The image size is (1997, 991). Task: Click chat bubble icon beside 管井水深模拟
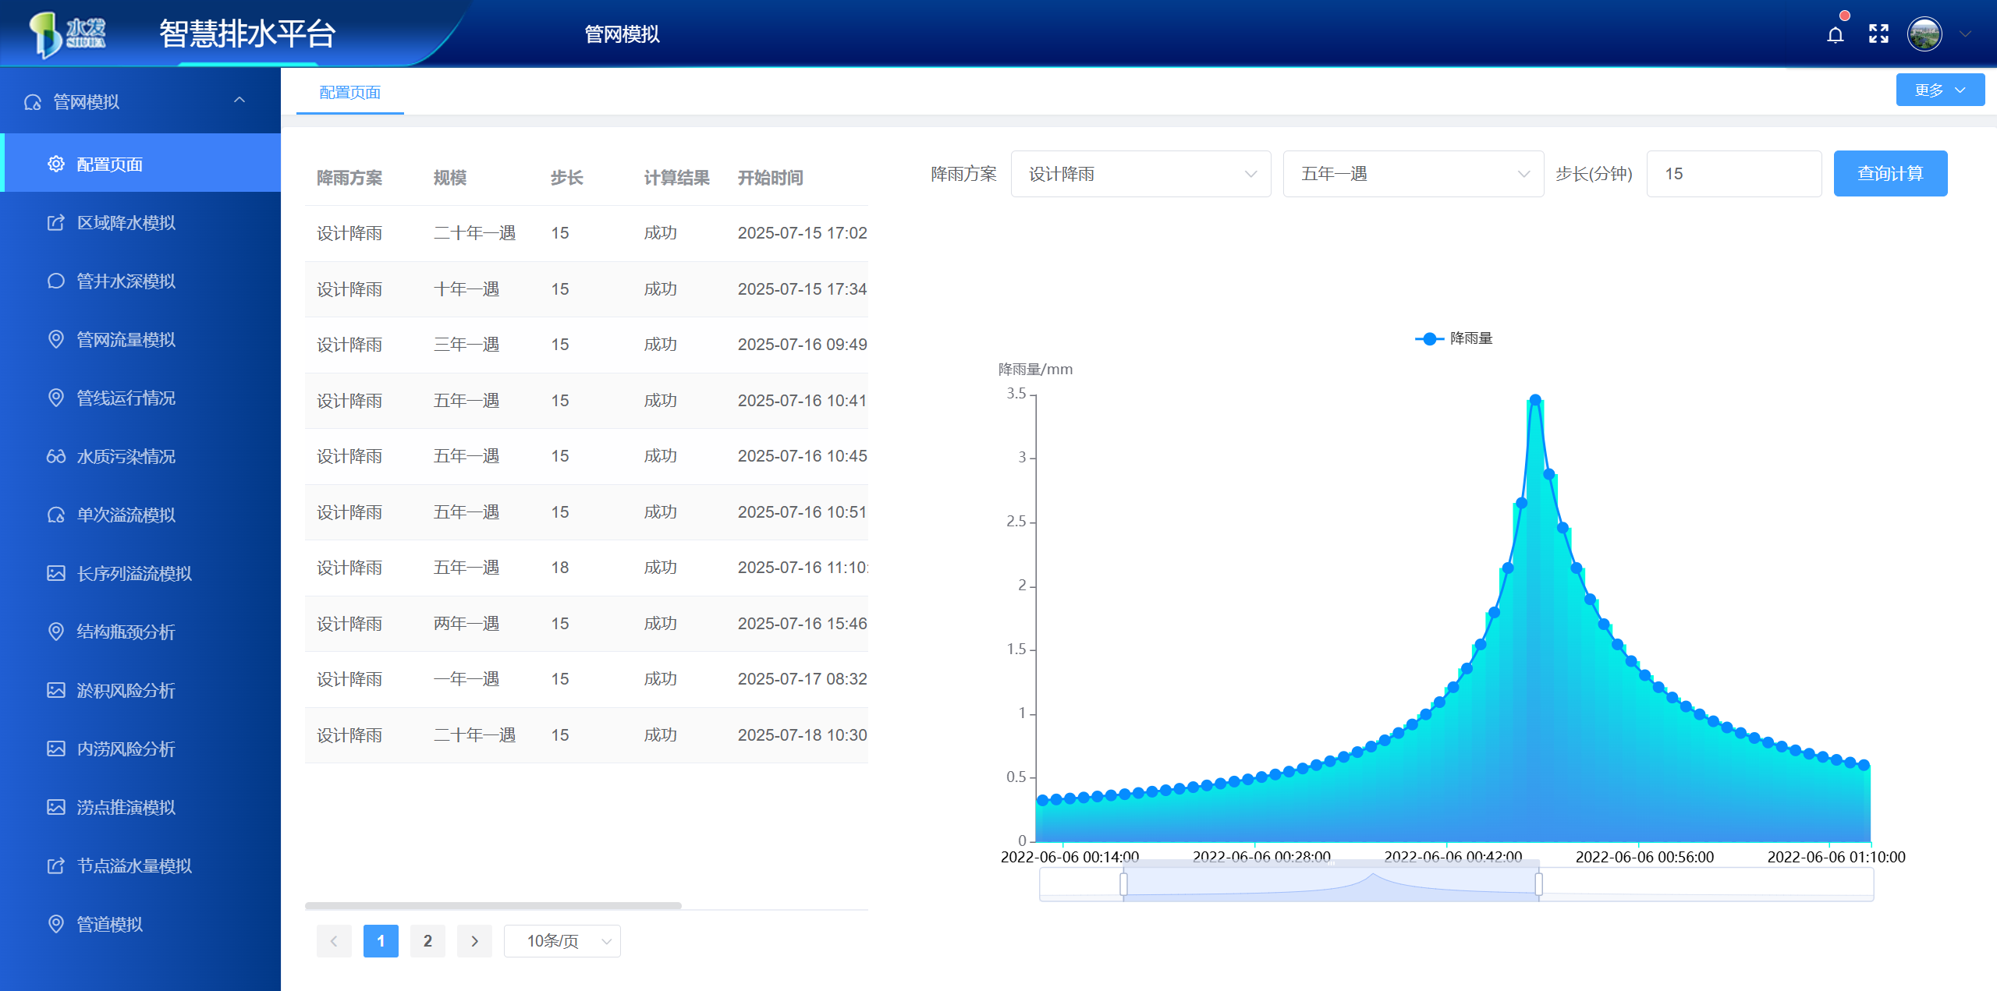[x=56, y=281]
